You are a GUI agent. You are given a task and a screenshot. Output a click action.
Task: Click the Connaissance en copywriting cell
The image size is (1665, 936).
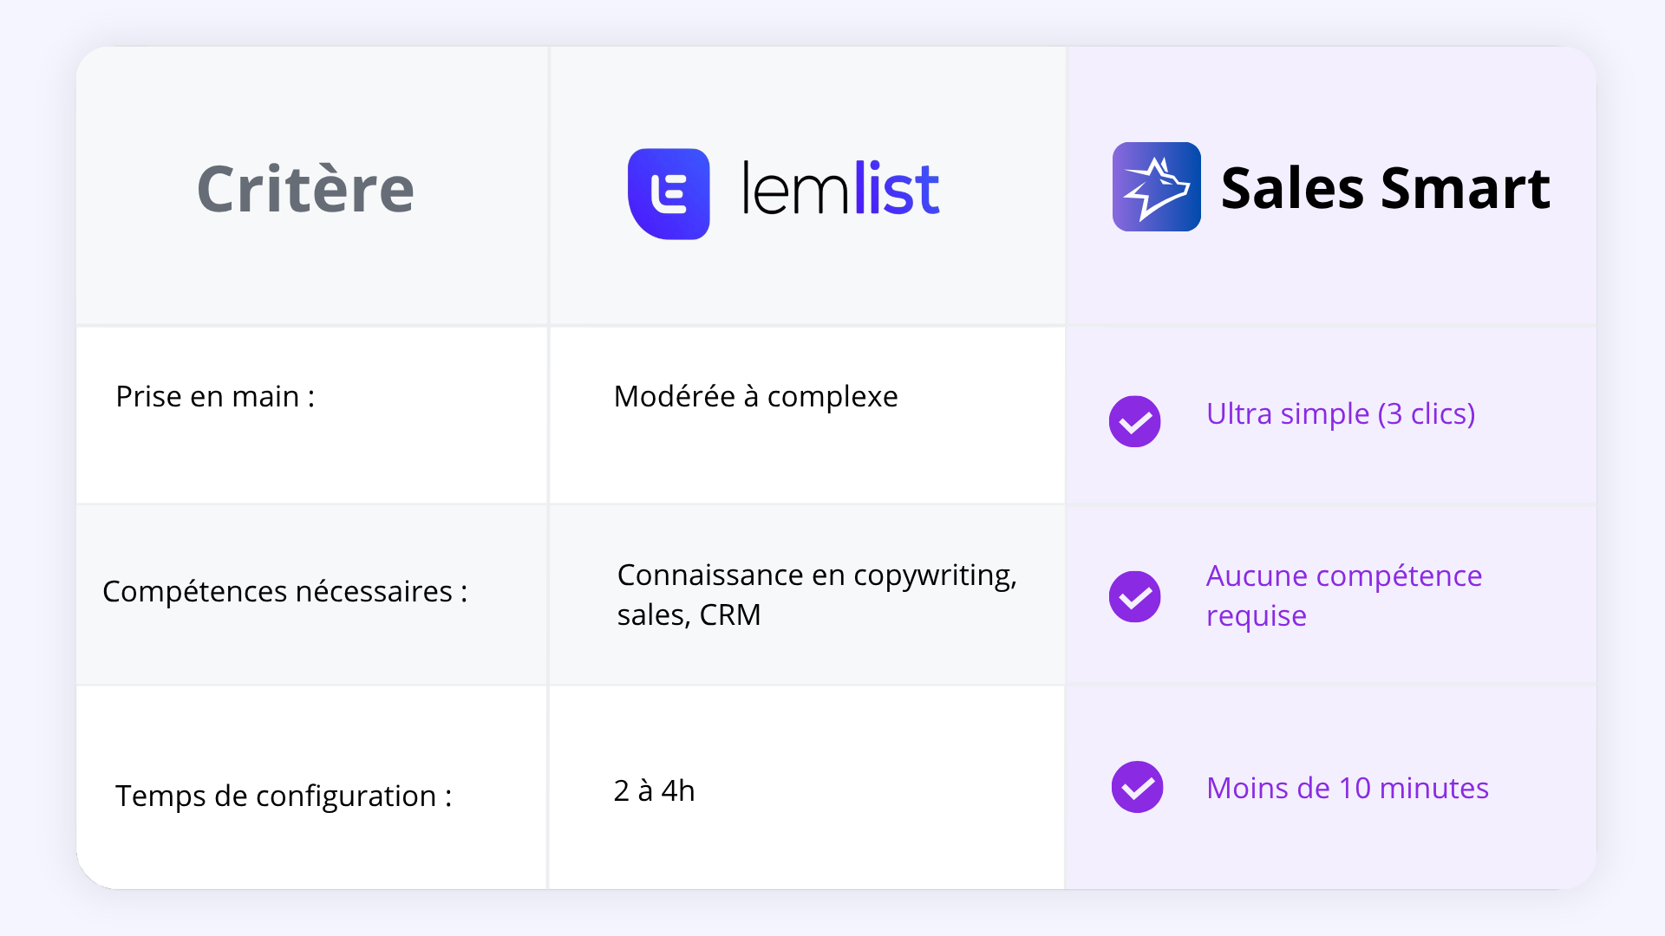click(x=817, y=595)
